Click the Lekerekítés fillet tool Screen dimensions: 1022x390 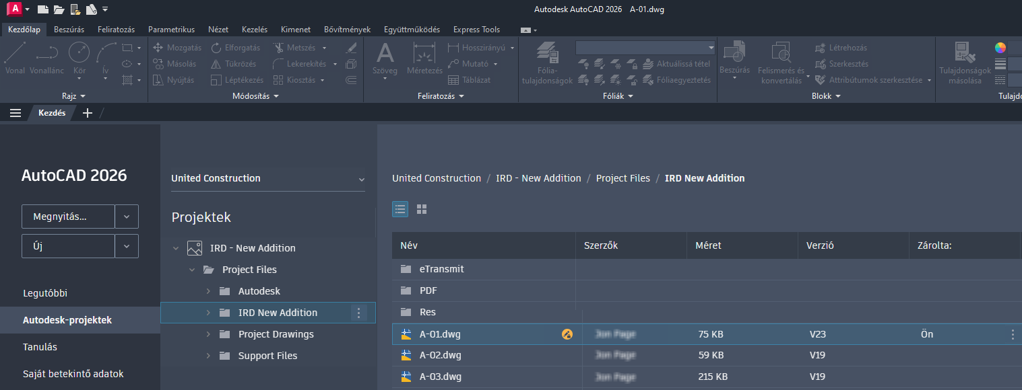[300, 64]
